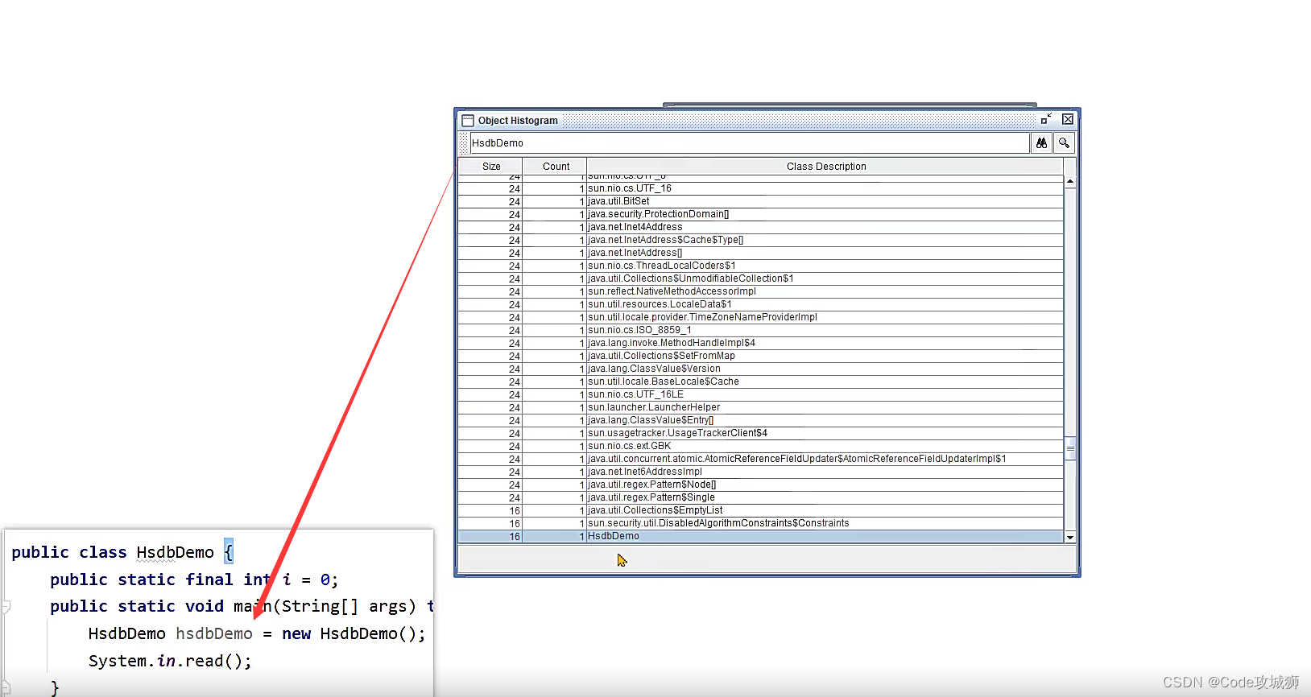Image resolution: width=1311 pixels, height=697 pixels.
Task: Select the java.lang.ClassValue$Version row
Action: click(761, 369)
